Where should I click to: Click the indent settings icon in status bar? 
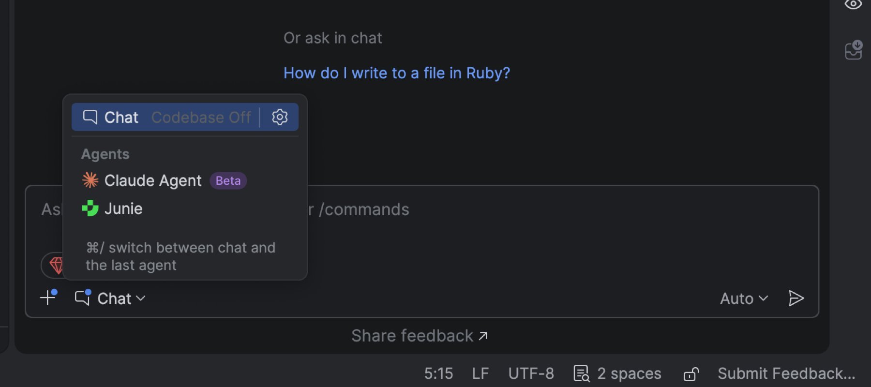point(581,373)
